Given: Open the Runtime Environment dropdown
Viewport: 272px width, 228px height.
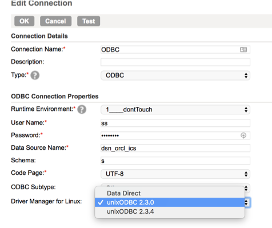Looking at the screenshot, I should [175, 110].
